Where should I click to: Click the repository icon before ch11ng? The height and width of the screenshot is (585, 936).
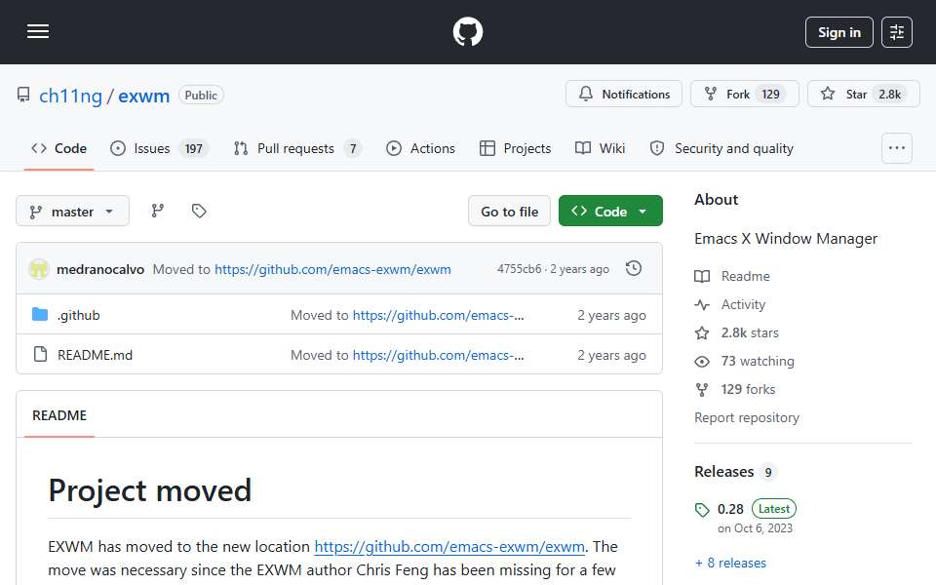[23, 95]
